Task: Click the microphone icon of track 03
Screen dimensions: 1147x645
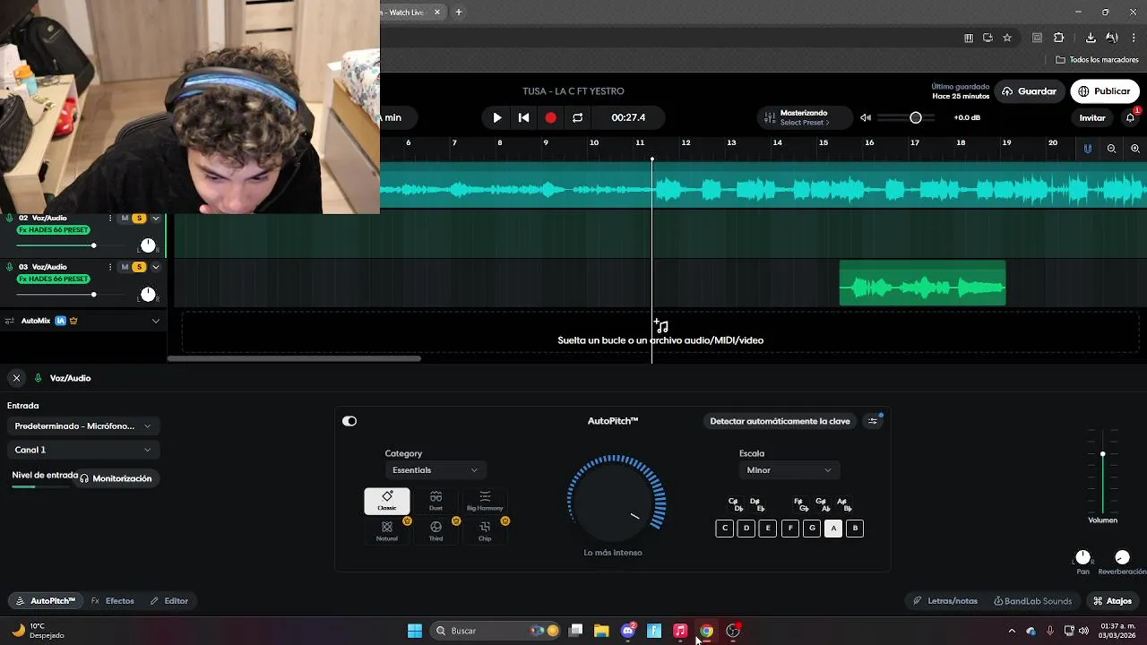Action: point(10,267)
